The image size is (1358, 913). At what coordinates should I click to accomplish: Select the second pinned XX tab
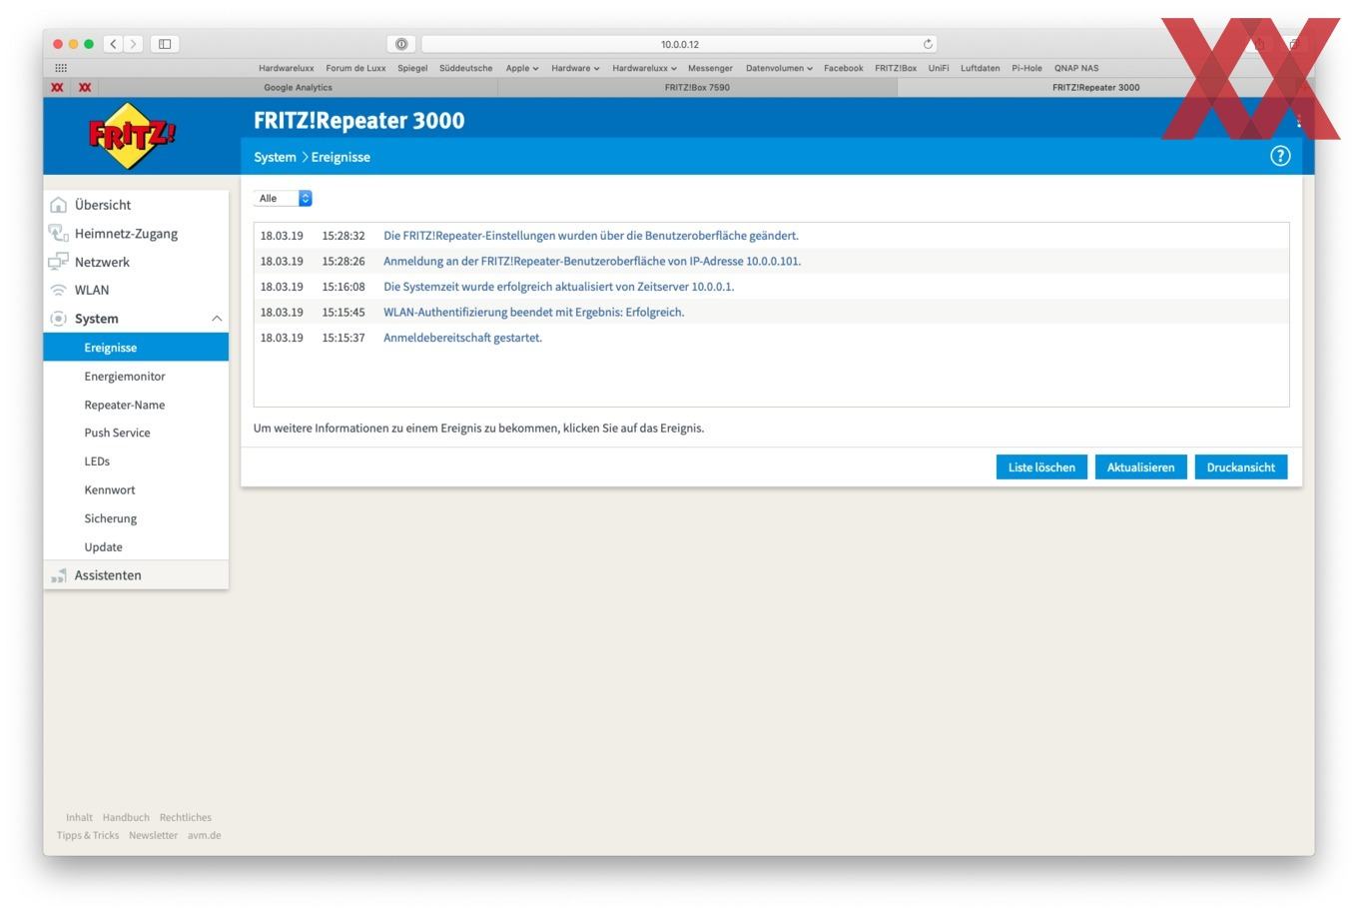pos(85,87)
